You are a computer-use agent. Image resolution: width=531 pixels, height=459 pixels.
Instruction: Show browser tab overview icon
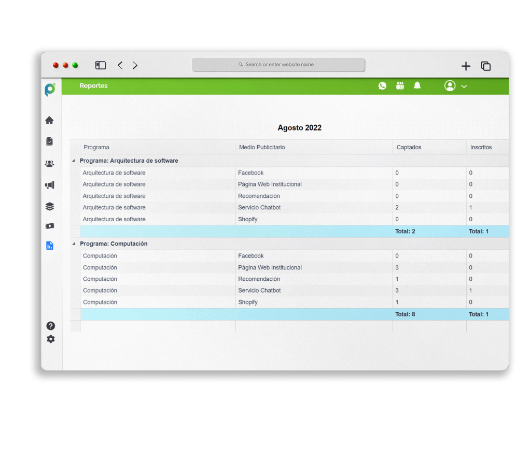485,66
